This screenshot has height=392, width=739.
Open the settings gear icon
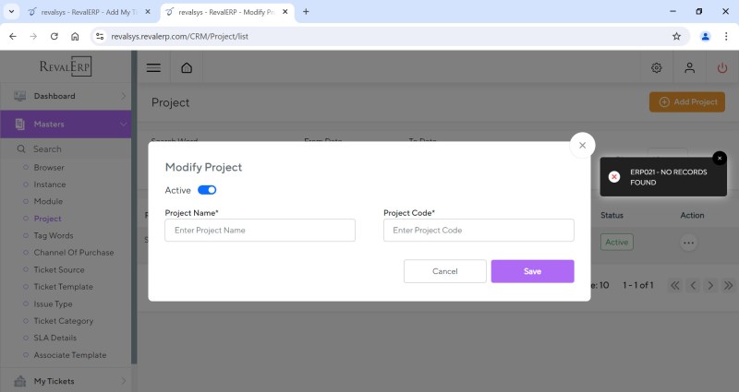(657, 67)
